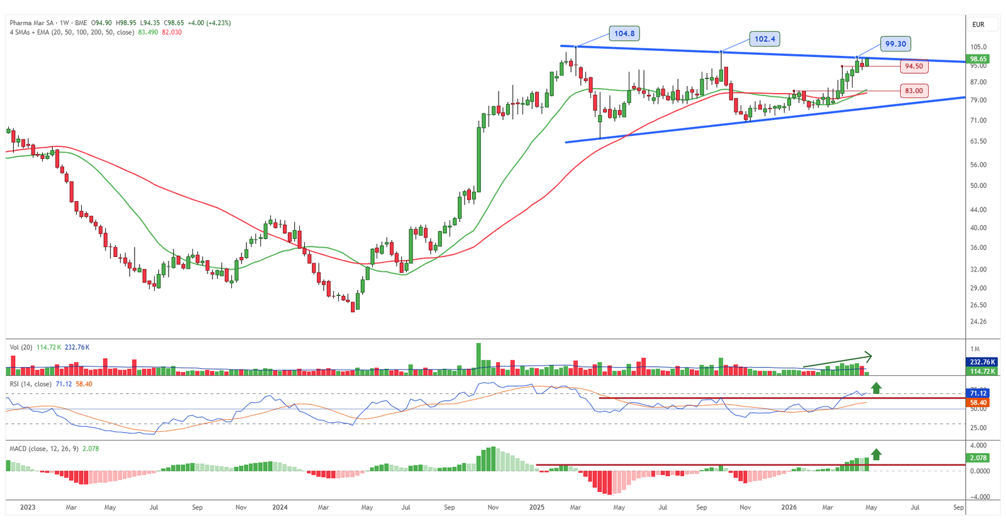The height and width of the screenshot is (526, 1006).
Task: Click the 98.65 current price tag
Action: point(978,59)
